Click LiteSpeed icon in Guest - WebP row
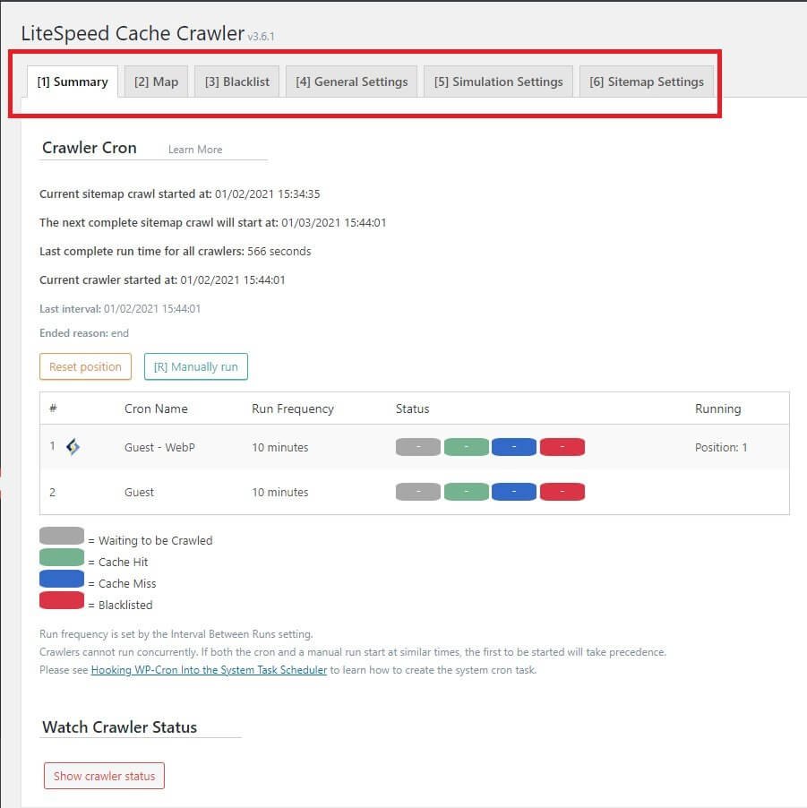The width and height of the screenshot is (807, 808). click(x=73, y=446)
